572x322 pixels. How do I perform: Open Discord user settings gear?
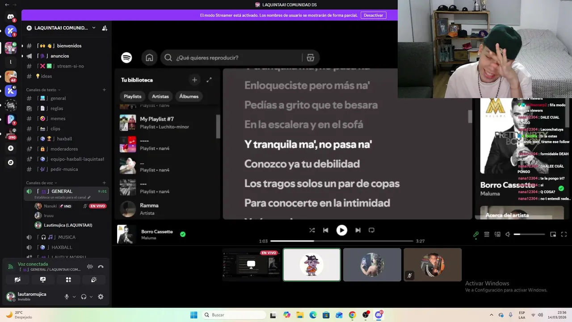coord(101,297)
